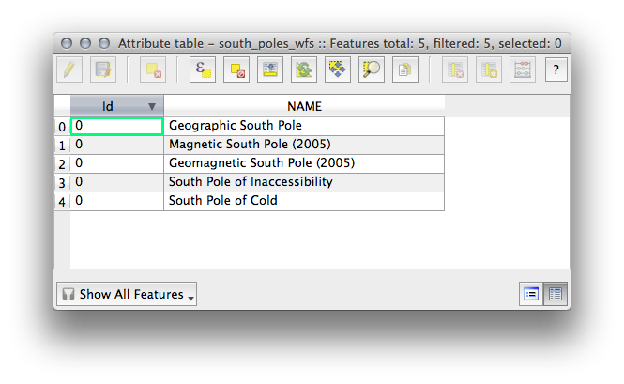Copy selected rows to clipboard
The width and height of the screenshot is (624, 384).
[x=404, y=69]
